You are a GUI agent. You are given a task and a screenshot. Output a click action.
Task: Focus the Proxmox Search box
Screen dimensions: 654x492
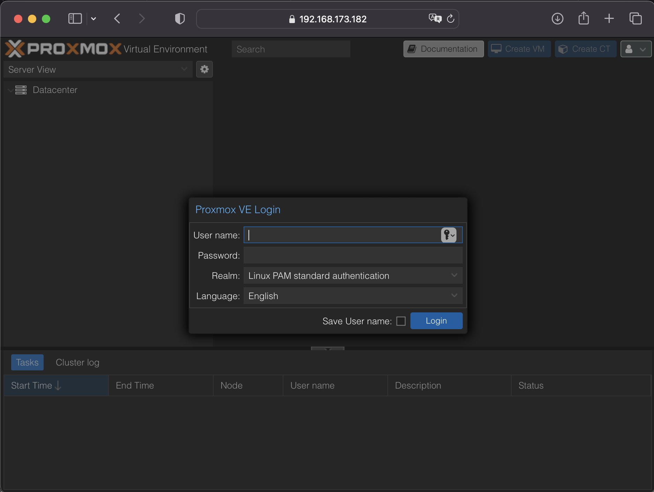[291, 49]
